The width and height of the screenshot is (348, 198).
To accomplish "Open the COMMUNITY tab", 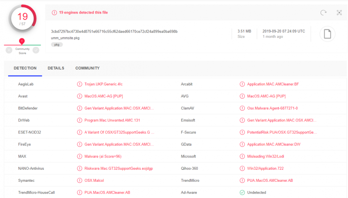I will [87, 68].
